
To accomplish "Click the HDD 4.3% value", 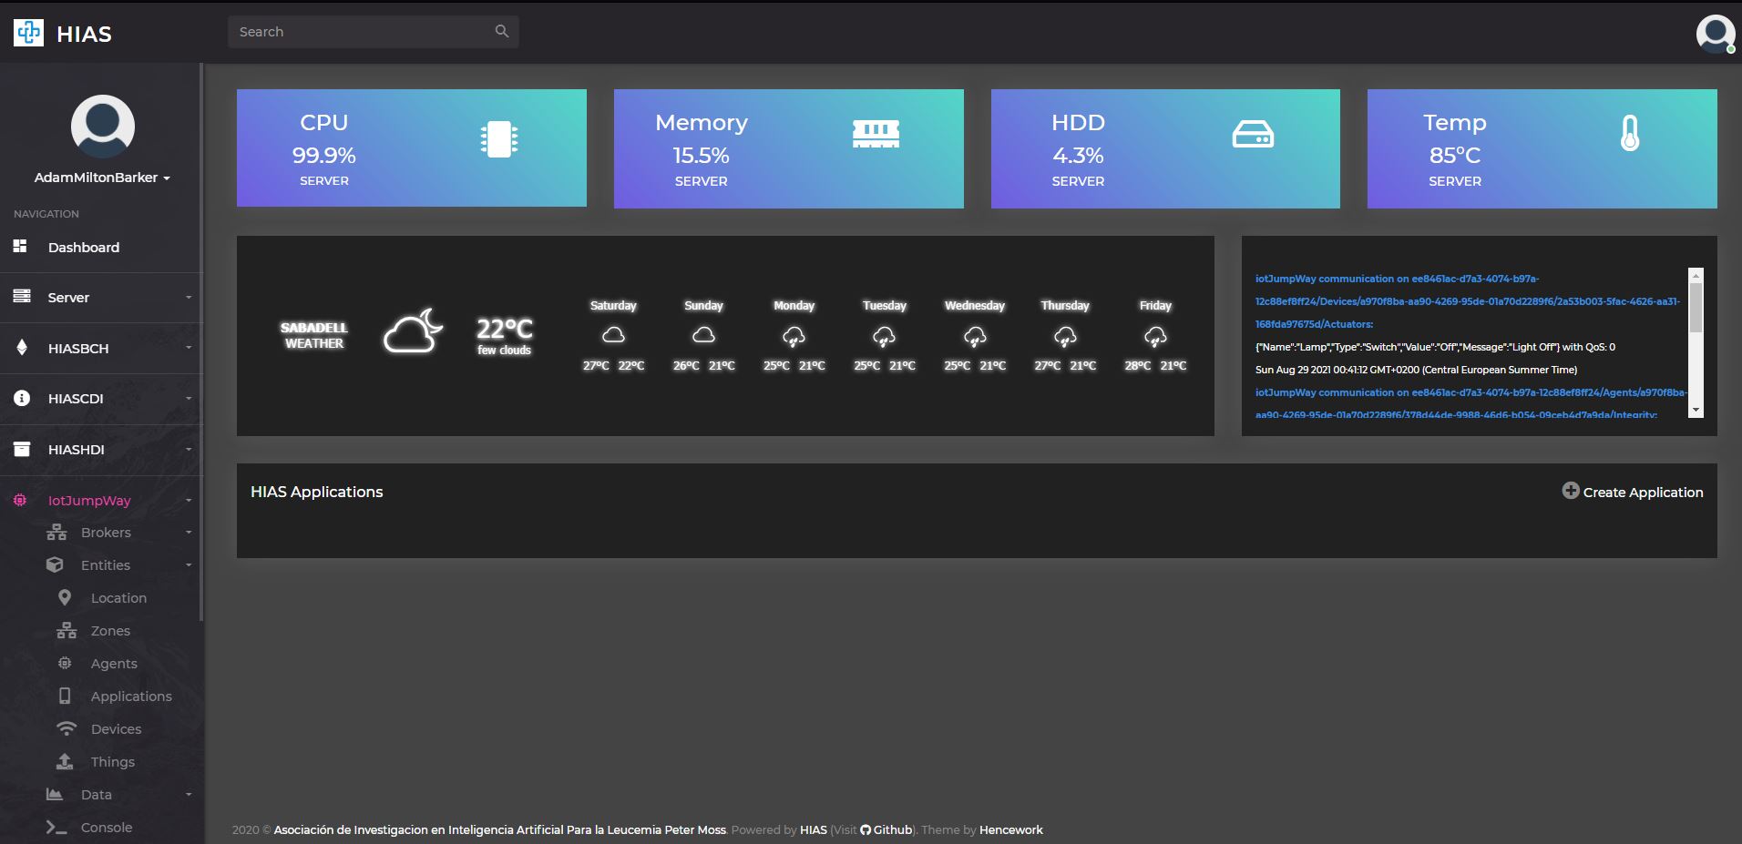I will (1078, 156).
